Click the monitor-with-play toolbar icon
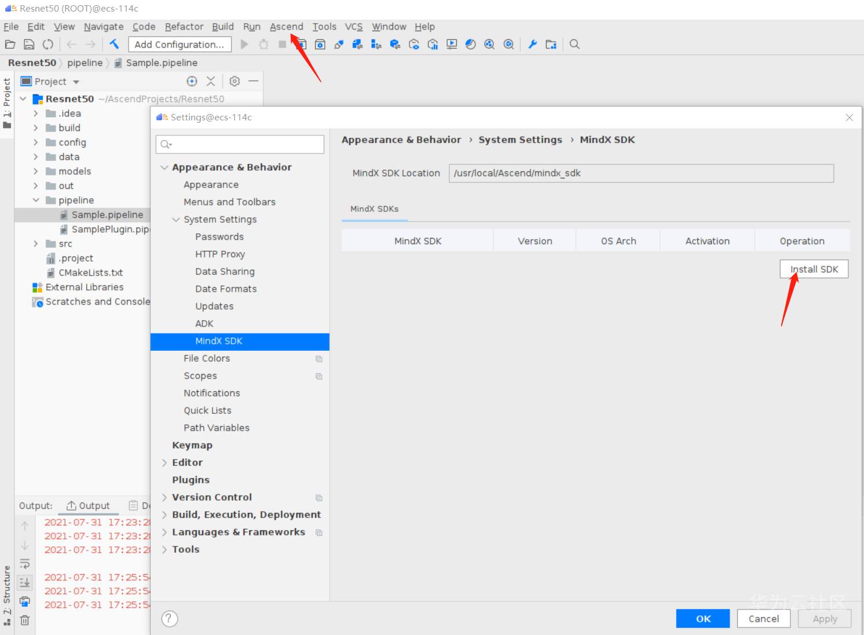This screenshot has width=864, height=635. point(452,44)
